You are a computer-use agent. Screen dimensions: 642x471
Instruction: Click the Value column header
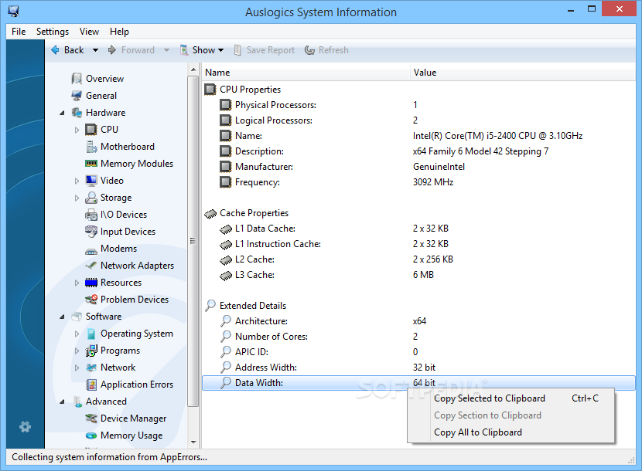522,73
